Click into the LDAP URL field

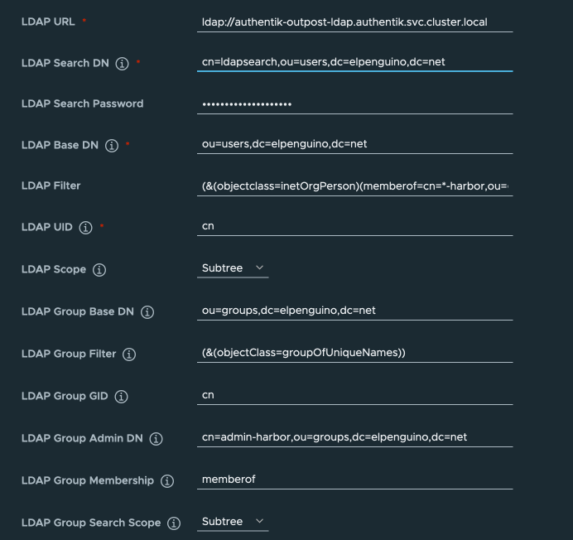[x=354, y=22]
